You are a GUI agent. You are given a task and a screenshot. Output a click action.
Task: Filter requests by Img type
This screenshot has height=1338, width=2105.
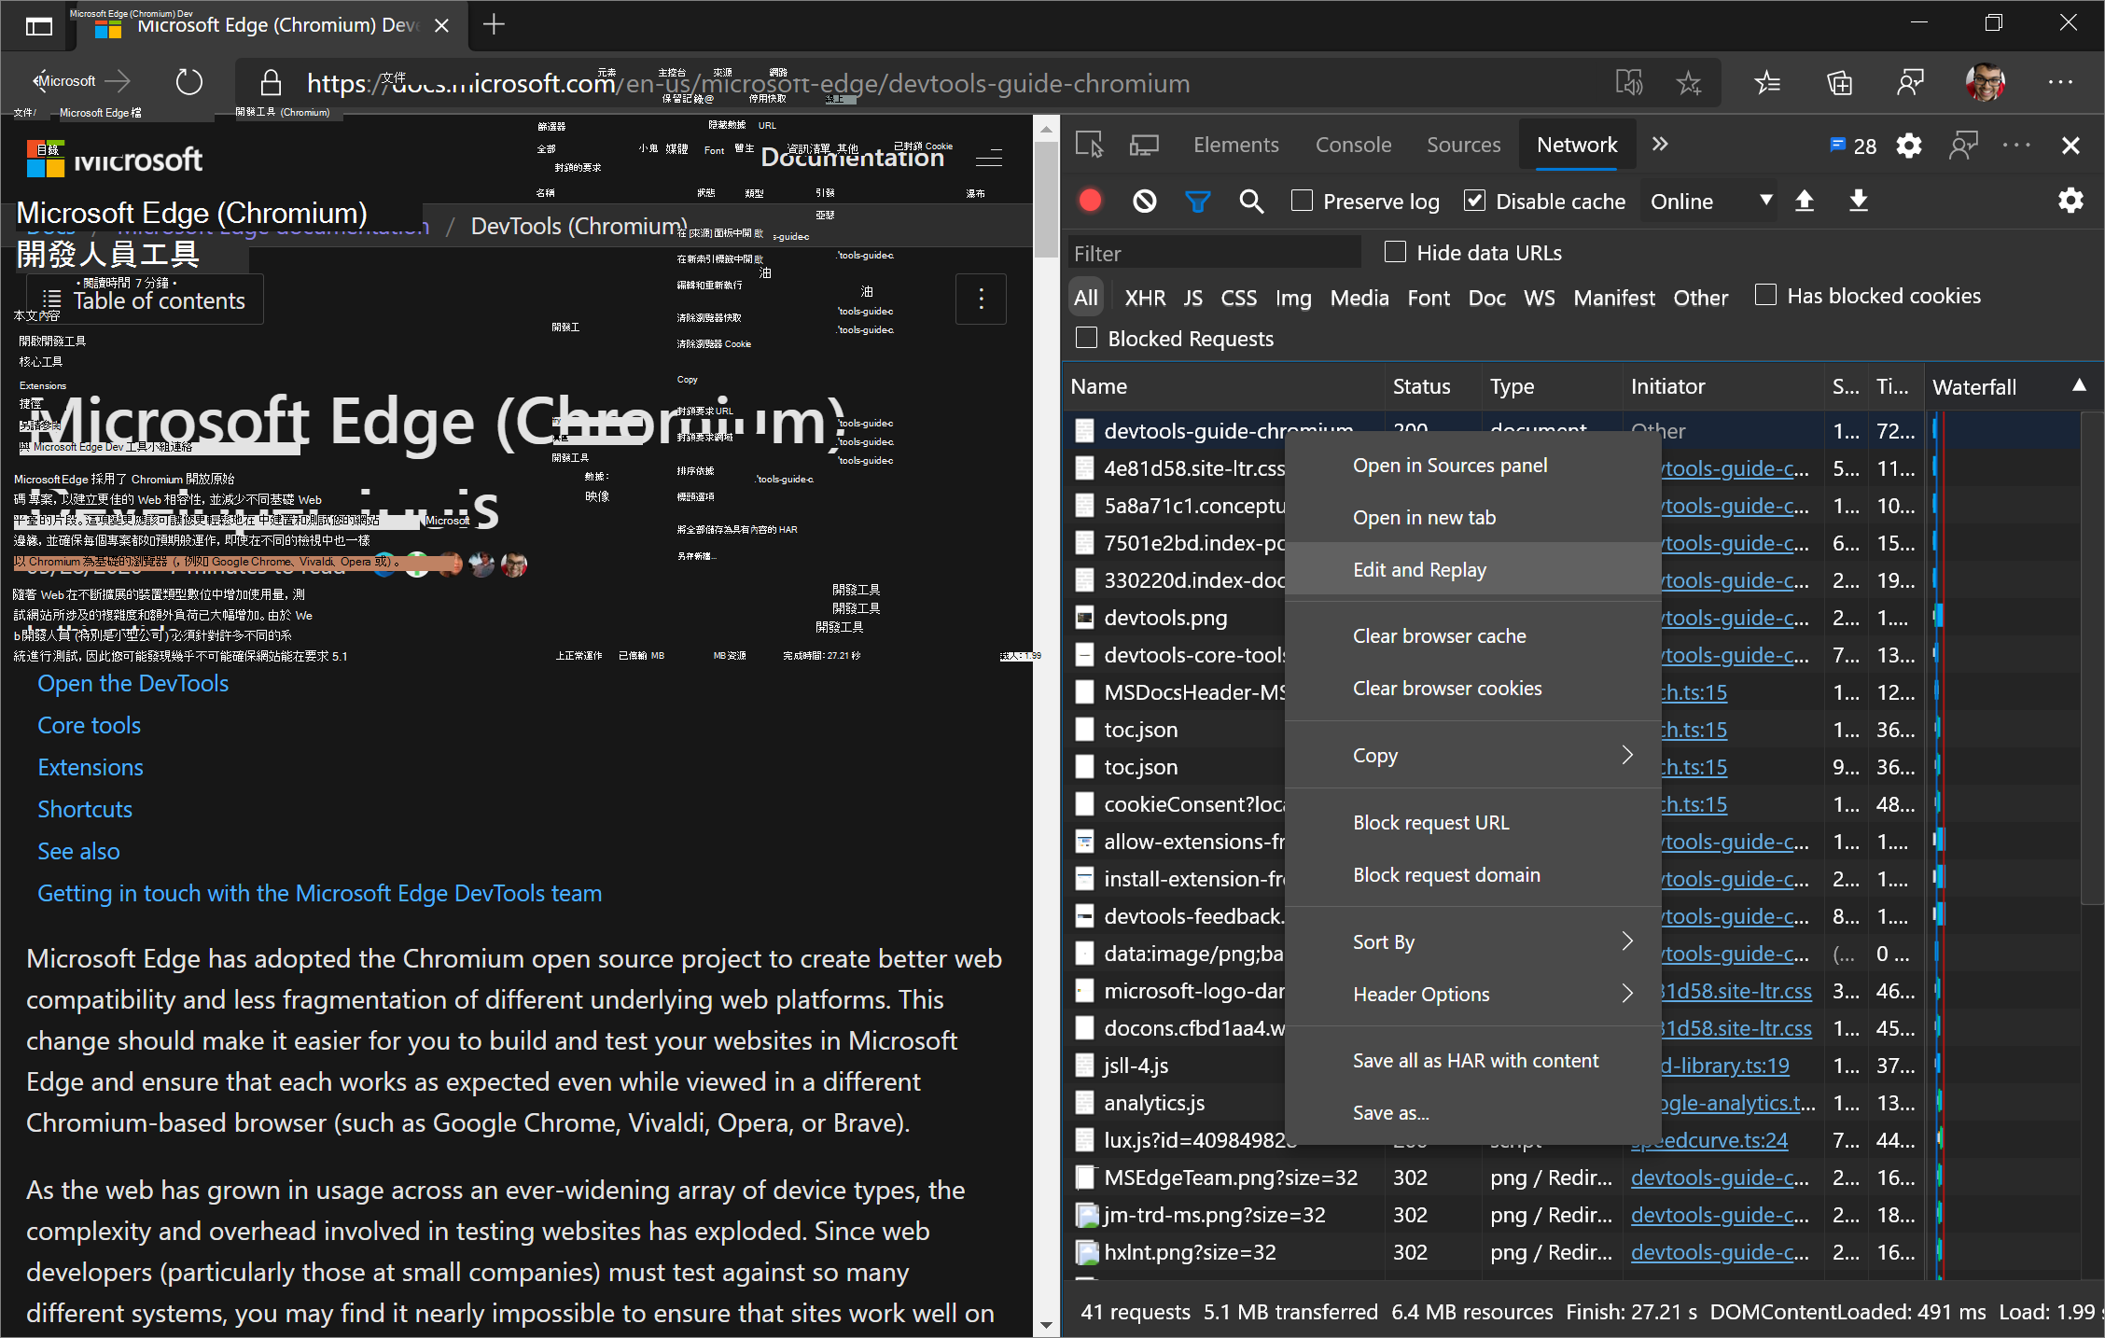pyautogui.click(x=1293, y=298)
